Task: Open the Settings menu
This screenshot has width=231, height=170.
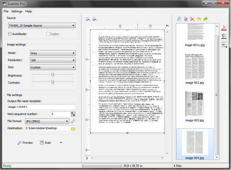Action: 17,11
